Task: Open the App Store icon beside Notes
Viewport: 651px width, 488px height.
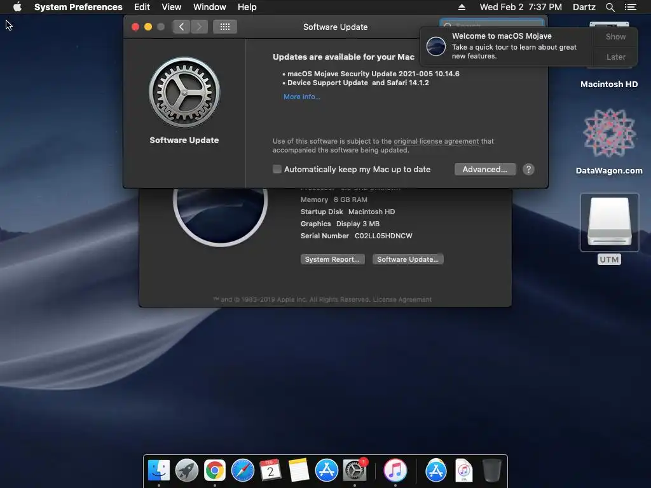Action: point(326,471)
